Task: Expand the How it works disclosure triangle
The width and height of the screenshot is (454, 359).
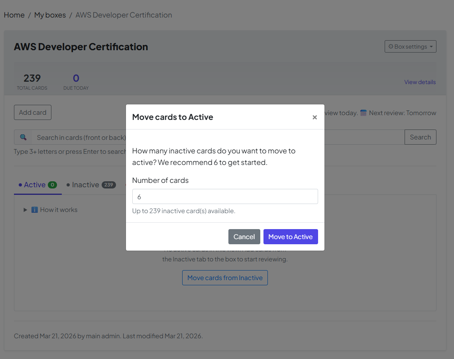Action: 26,210
